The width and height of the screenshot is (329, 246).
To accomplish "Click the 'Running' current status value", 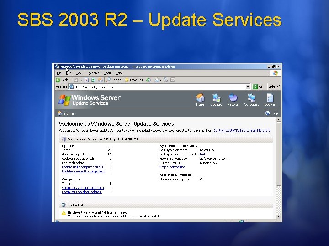I will tap(209, 163).
